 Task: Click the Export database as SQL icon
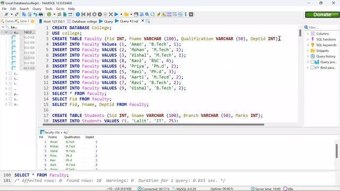pos(65,14)
